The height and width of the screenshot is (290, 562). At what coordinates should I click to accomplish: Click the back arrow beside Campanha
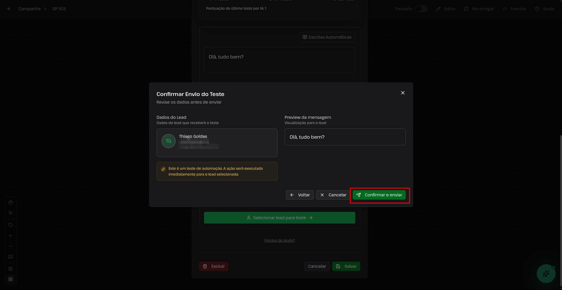[x=9, y=9]
